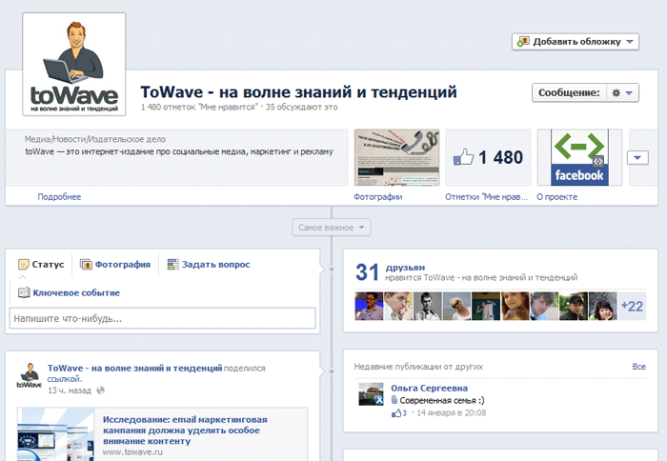
Task: Open the black-and-white friend photo
Action: click(x=428, y=306)
